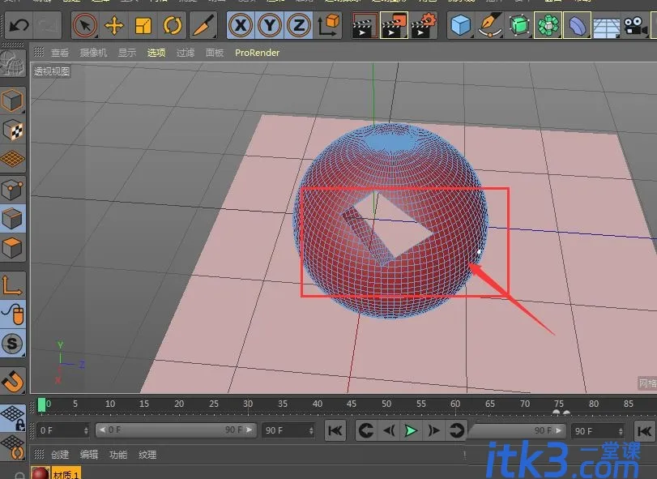
Task: Click the 透视视图 viewport label
Action: pos(52,71)
